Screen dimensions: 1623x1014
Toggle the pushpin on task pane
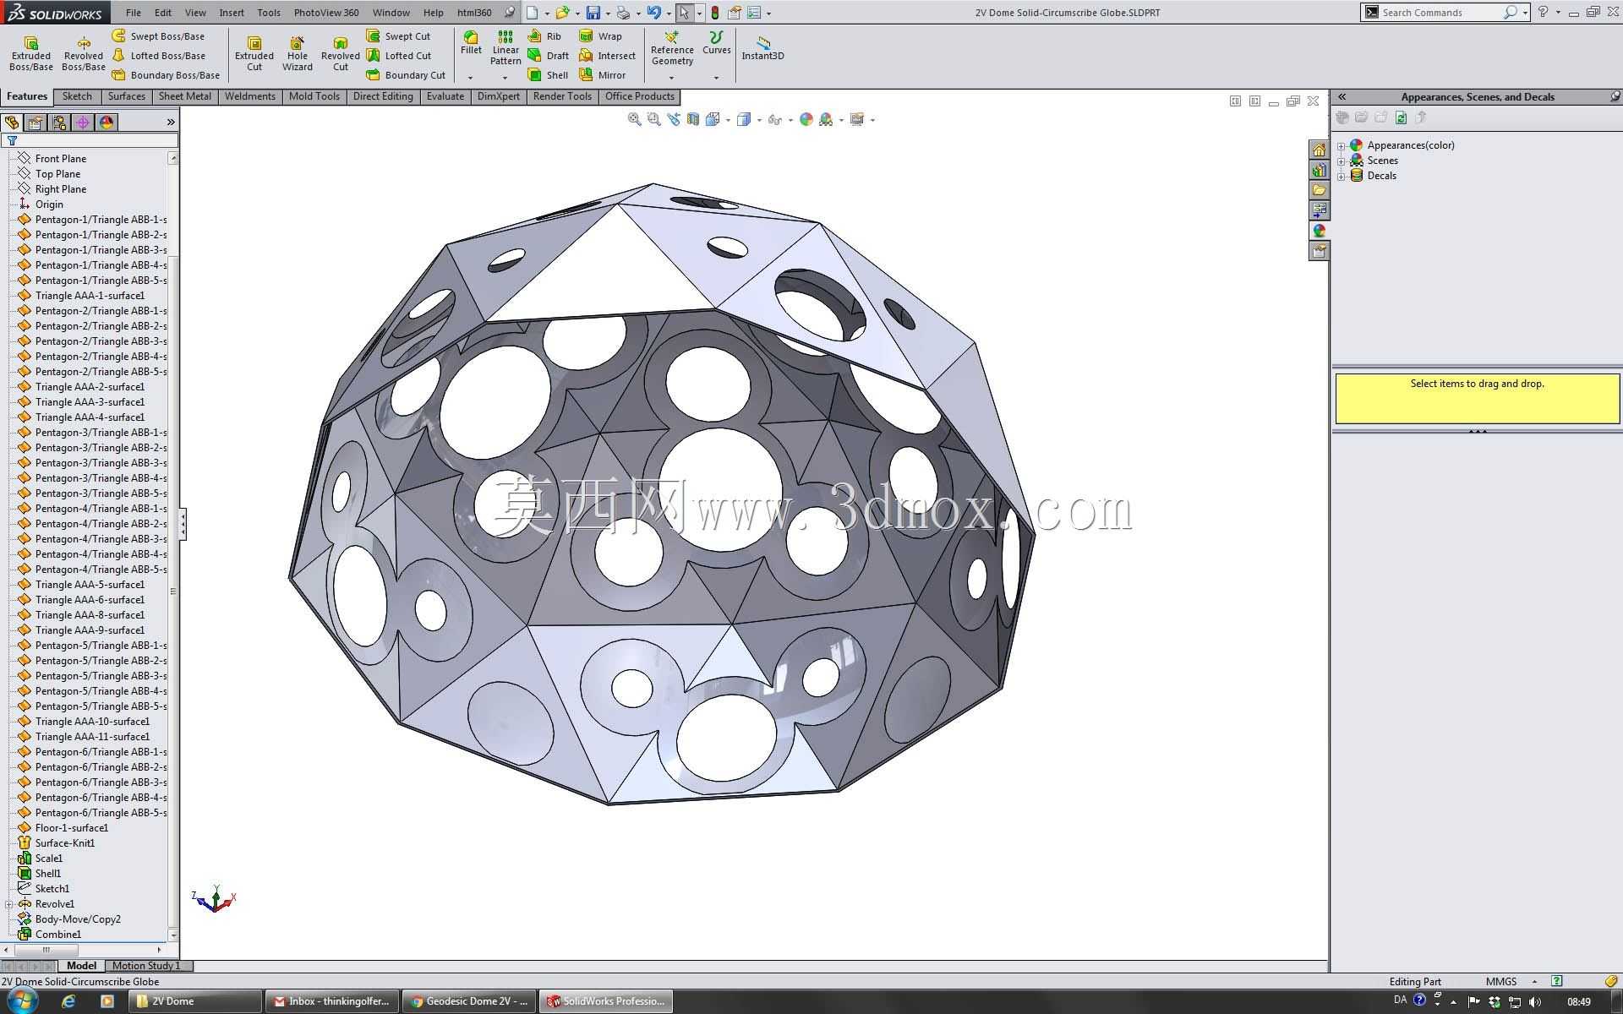click(1615, 96)
